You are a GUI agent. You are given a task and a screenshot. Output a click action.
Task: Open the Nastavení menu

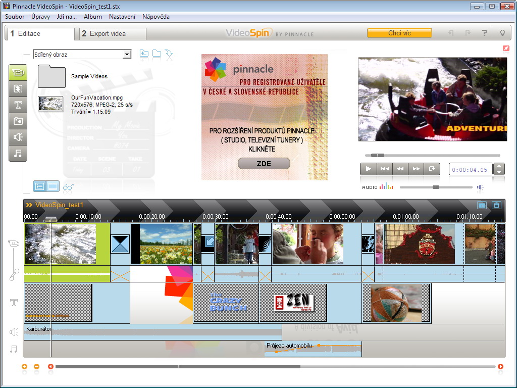point(122,17)
